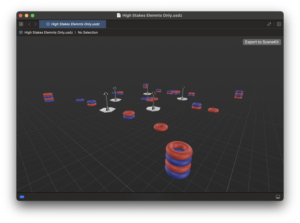Viewport: 300px width, 223px height.
Task: Click the related items grid icon
Action: (x=21, y=24)
